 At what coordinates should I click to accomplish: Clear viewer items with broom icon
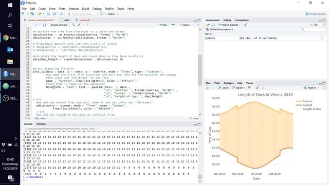[257, 88]
